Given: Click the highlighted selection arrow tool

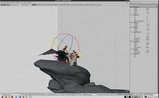Looking at the screenshot, I should coord(20,5).
